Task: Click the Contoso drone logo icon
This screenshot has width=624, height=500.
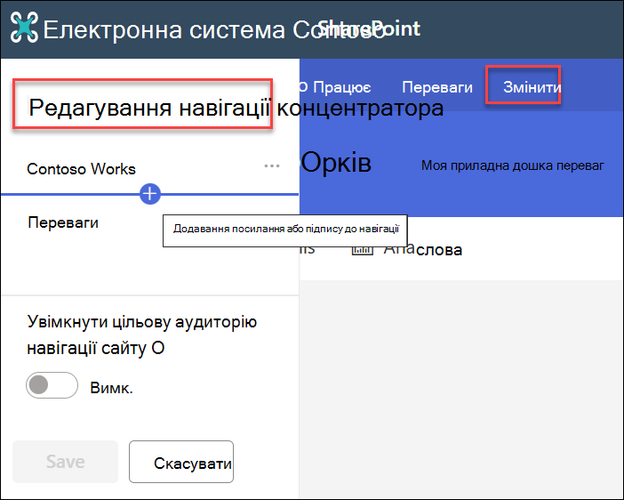Action: click(x=24, y=27)
